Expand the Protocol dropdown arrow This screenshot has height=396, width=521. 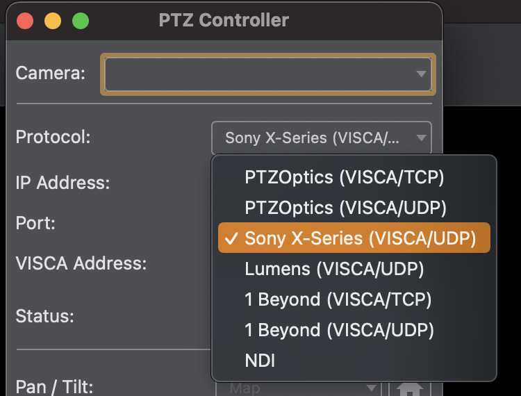421,138
